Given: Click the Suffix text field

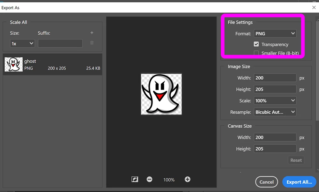Looking at the screenshot, I should coord(60,43).
